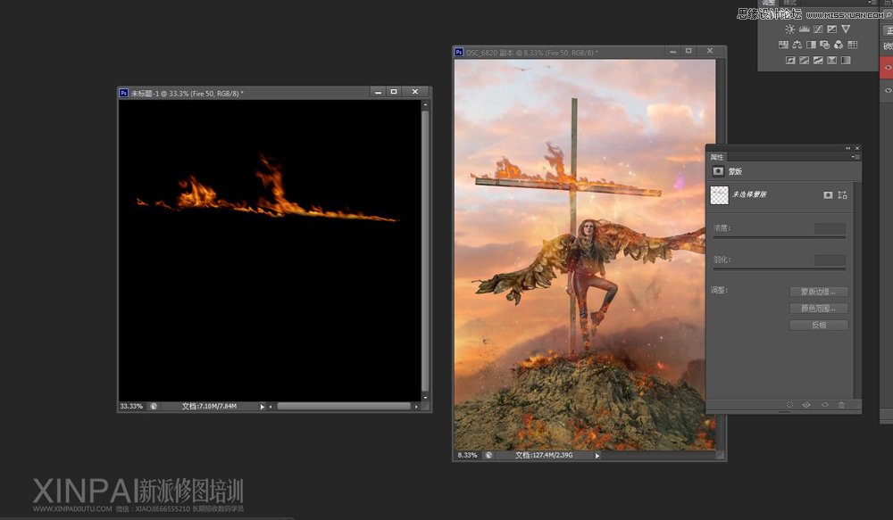Select the 属性 Properties tab
The height and width of the screenshot is (520, 893).
pos(717,157)
